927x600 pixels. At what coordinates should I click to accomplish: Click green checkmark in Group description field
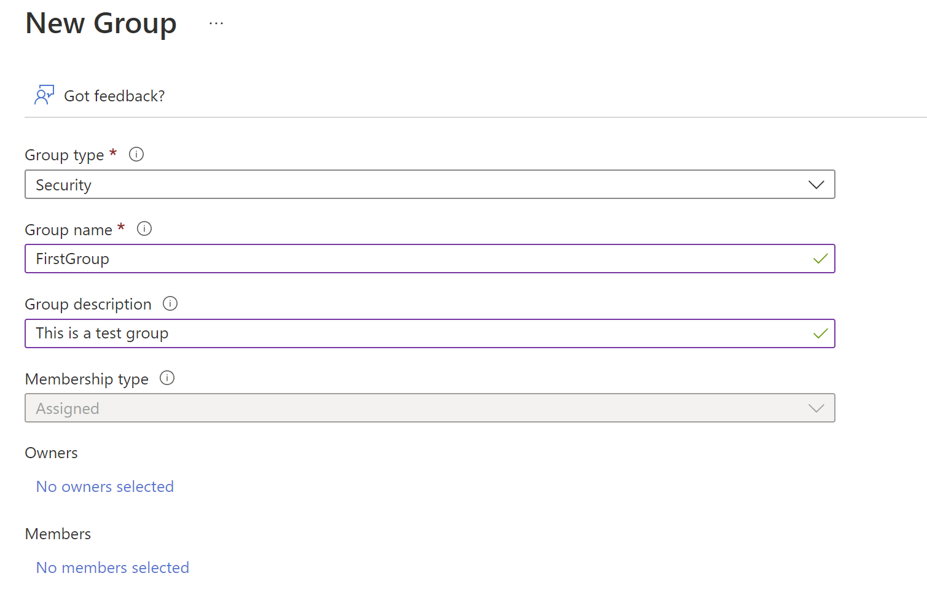pyautogui.click(x=820, y=334)
